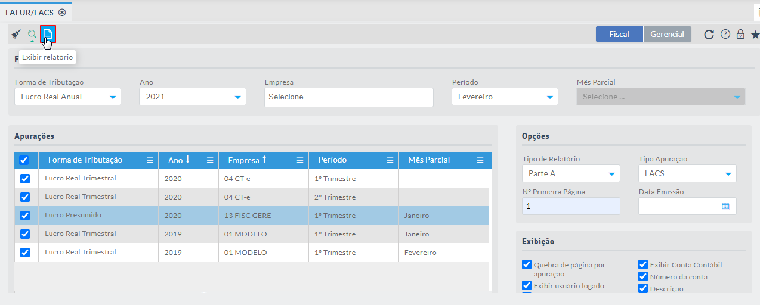Click the Nº Primeira Página field
This screenshot has width=760, height=305.
point(571,206)
